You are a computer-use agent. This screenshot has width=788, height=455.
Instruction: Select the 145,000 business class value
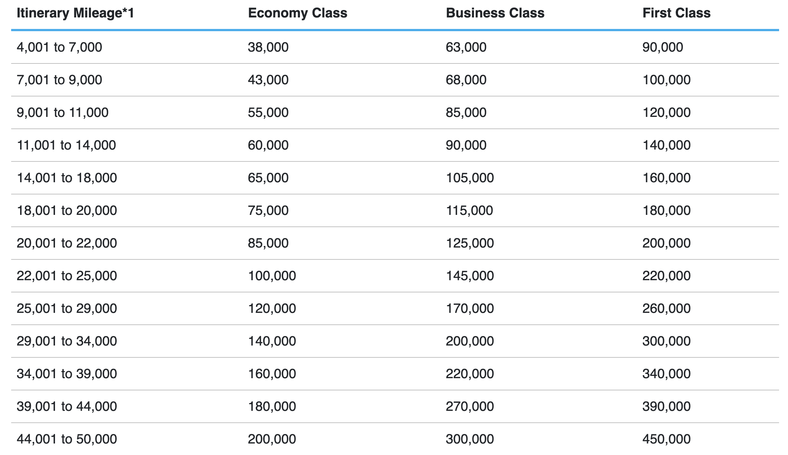[470, 276]
